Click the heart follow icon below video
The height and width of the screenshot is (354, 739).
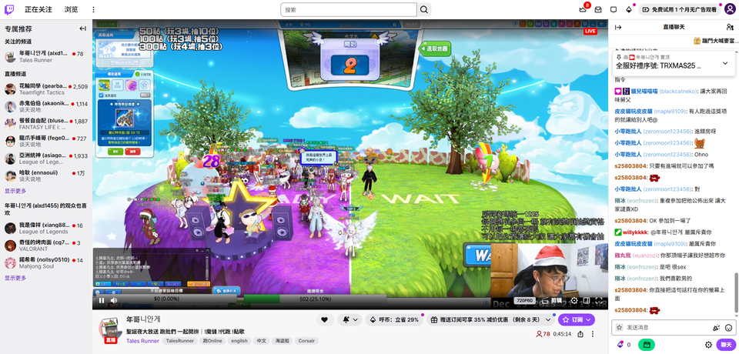coord(324,319)
